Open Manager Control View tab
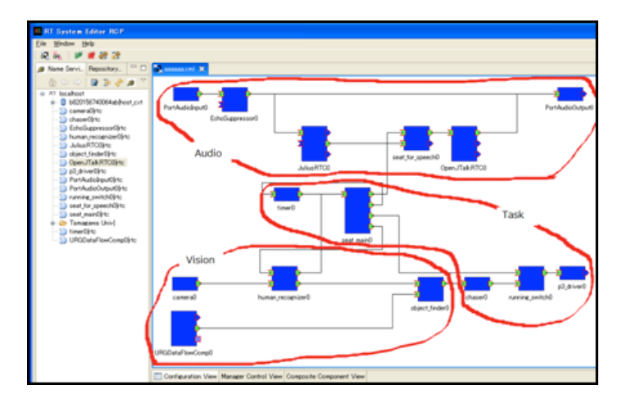 click(x=251, y=376)
